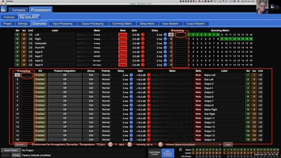Click the blue delay knob for Output 14

point(131,131)
